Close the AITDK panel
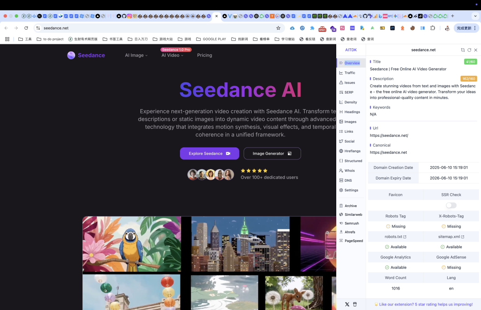Viewport: 481px width, 310px height. click(476, 50)
